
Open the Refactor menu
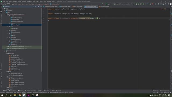(x=29, y=1)
